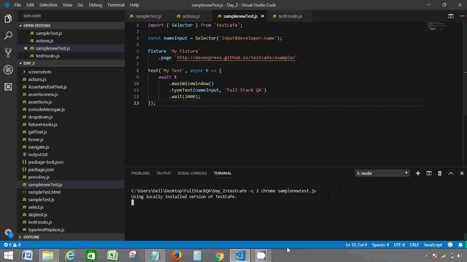The height and width of the screenshot is (262, 467).
Task: Change language mode JavaScript in status bar
Action: pyautogui.click(x=433, y=245)
